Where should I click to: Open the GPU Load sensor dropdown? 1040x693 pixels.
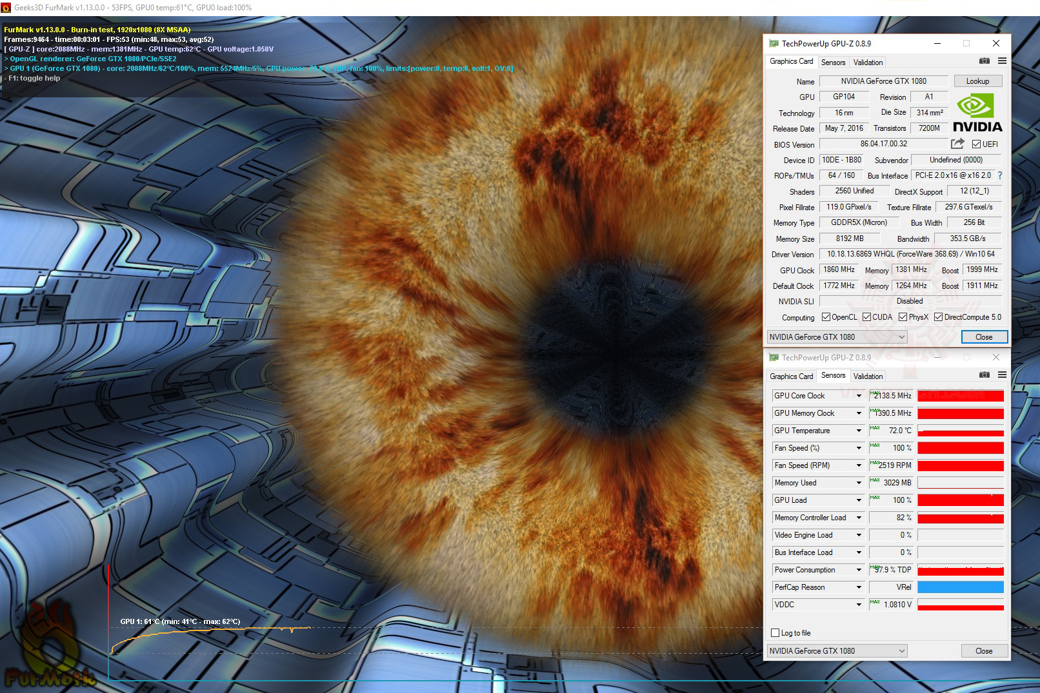(859, 500)
